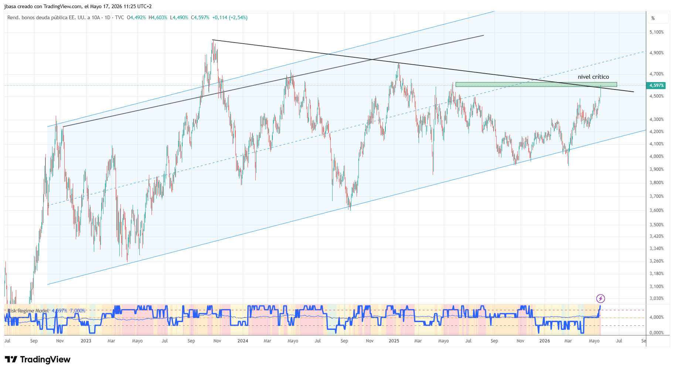Click the 'Risk Regime Model' indicator label
Viewport: 674px width, 372px height.
tap(28, 311)
